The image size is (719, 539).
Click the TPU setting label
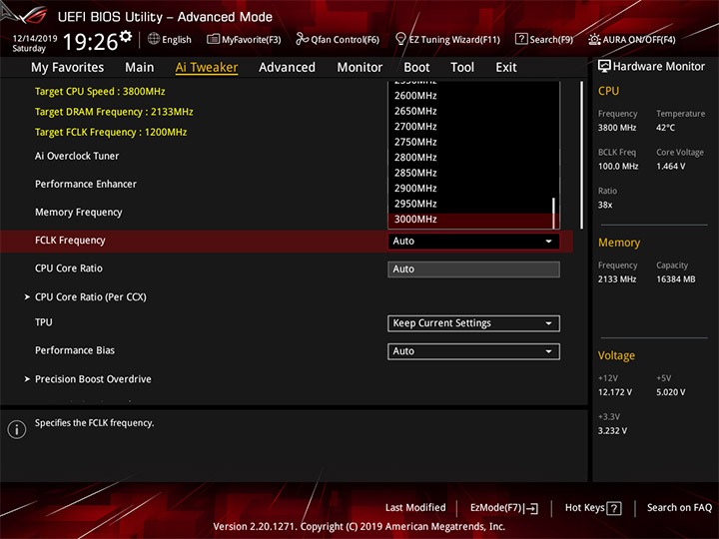coord(44,322)
